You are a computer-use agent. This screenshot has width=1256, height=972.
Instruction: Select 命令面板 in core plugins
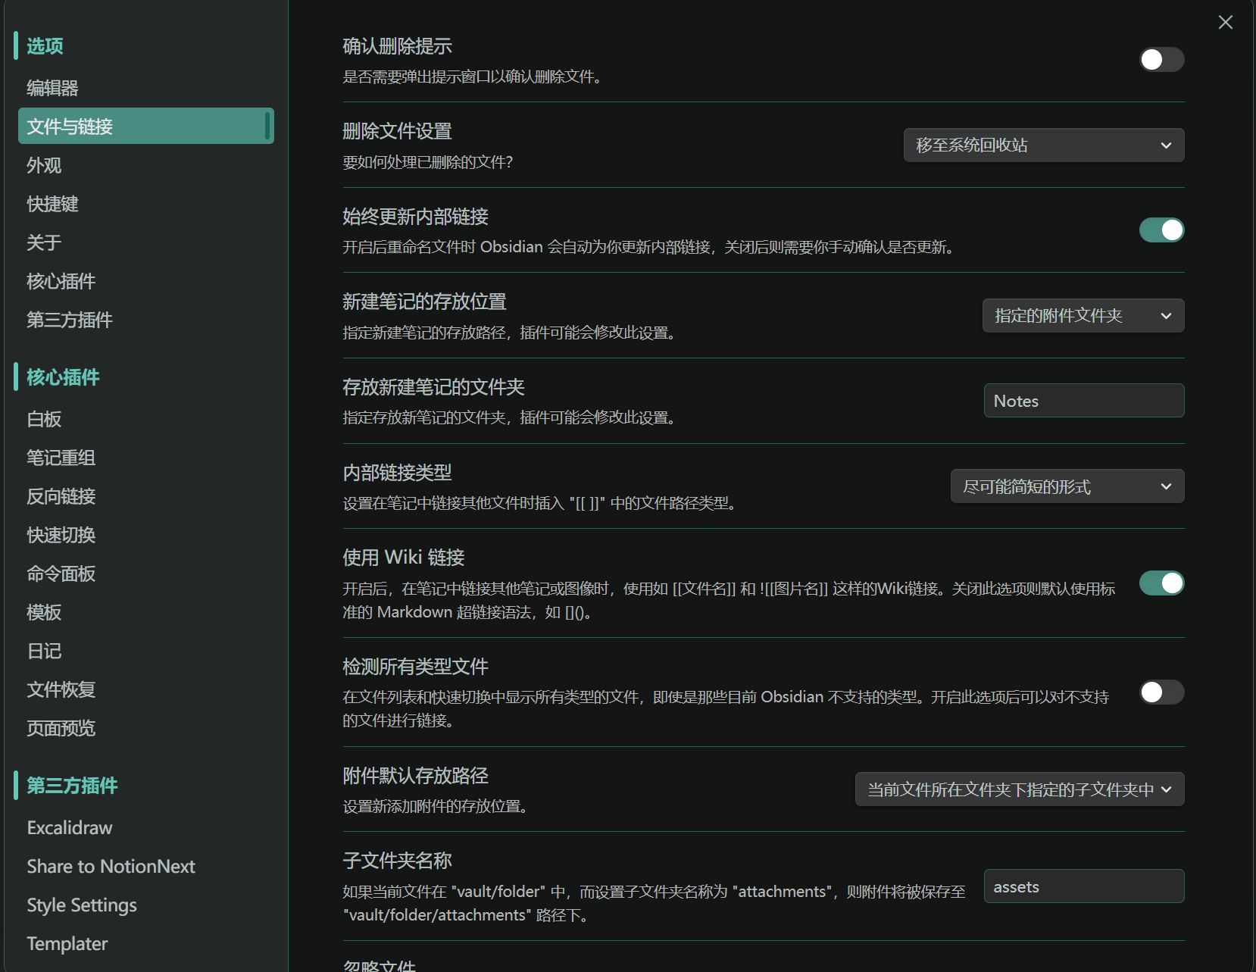point(61,574)
